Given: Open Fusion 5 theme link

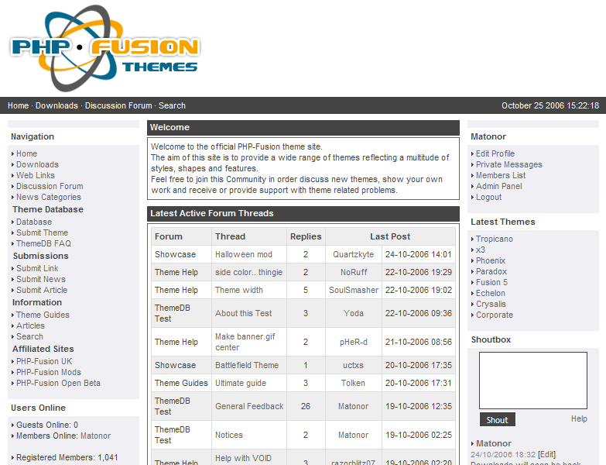Looking at the screenshot, I should pos(491,282).
